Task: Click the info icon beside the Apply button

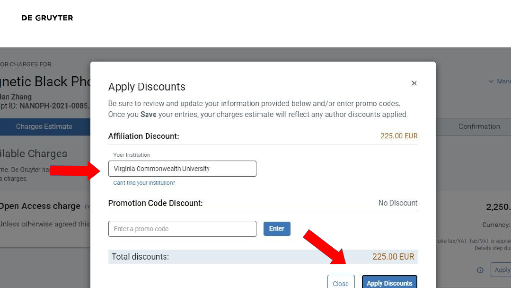Action: coord(480,270)
